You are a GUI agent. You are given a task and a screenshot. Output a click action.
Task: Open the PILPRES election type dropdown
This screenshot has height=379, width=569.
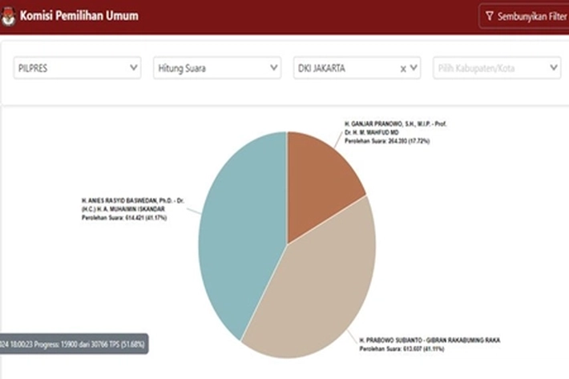(77, 68)
